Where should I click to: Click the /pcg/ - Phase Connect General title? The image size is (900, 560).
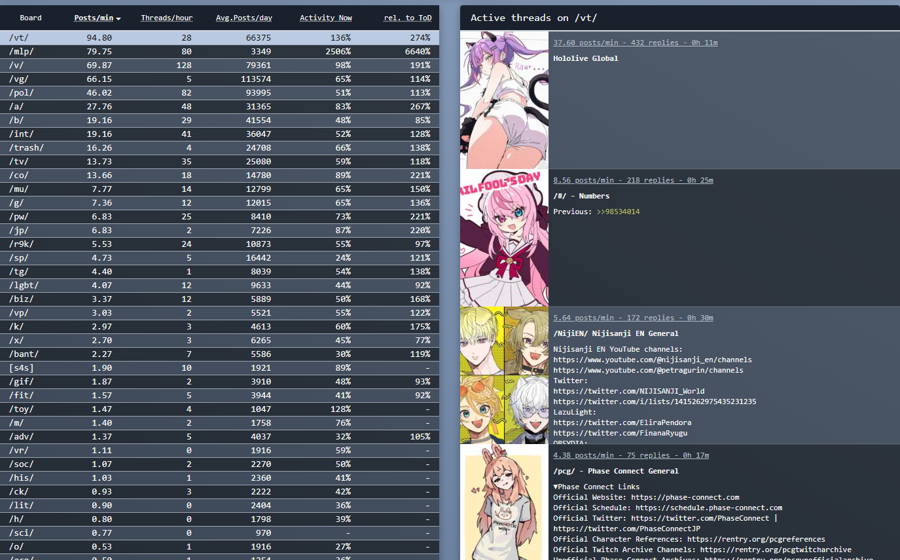pos(616,471)
